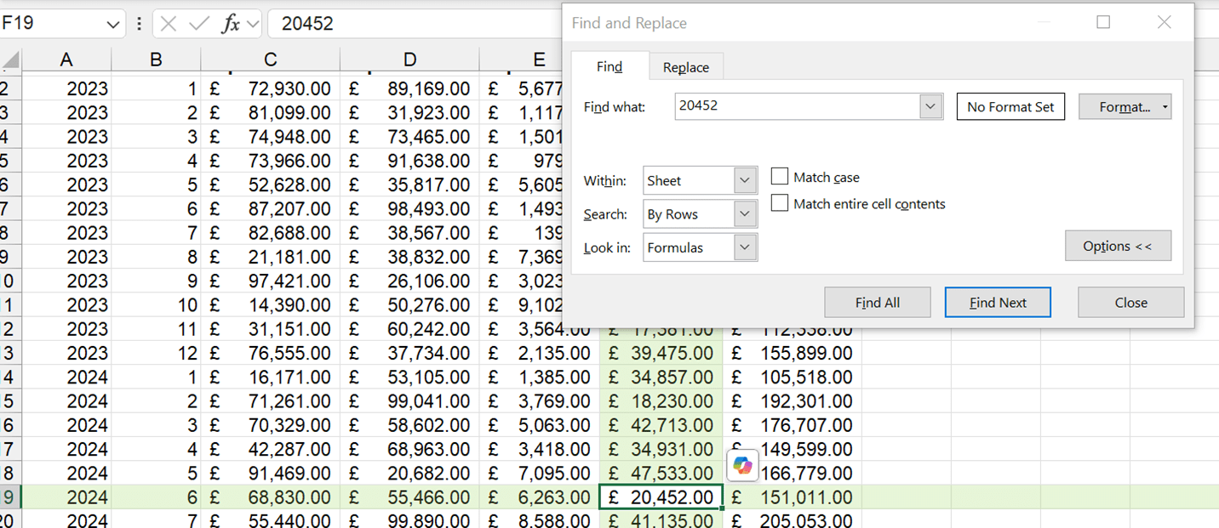Click the Insert Function fx icon
This screenshot has width=1219, height=528.
point(230,24)
